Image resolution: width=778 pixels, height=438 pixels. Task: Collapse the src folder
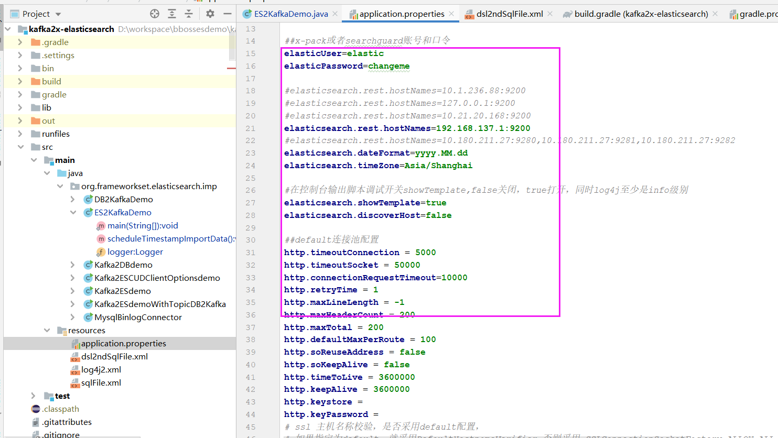point(20,147)
